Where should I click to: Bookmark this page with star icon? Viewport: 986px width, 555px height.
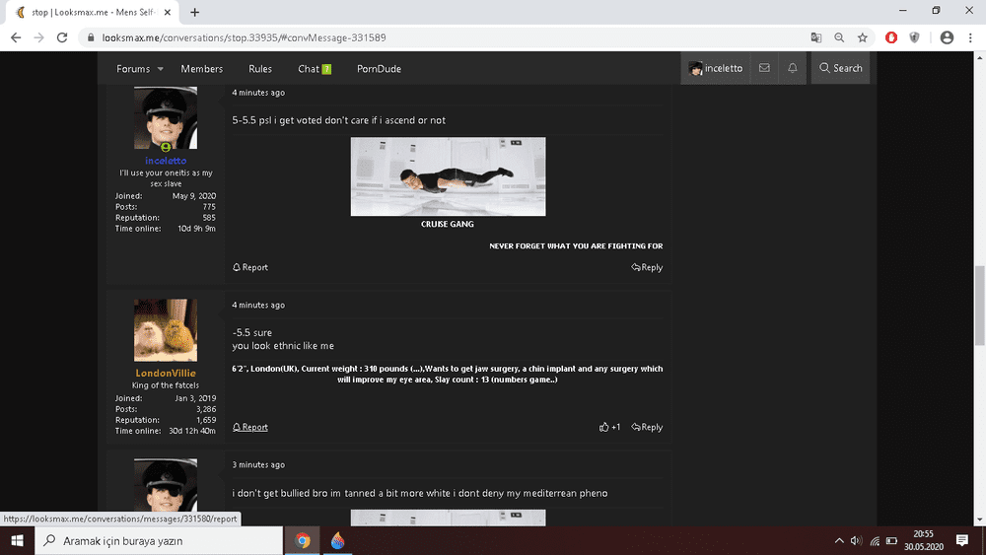tap(862, 37)
